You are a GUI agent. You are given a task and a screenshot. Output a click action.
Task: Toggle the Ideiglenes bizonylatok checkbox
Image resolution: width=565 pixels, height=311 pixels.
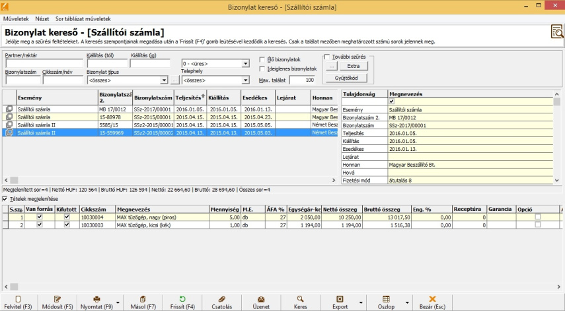262,69
